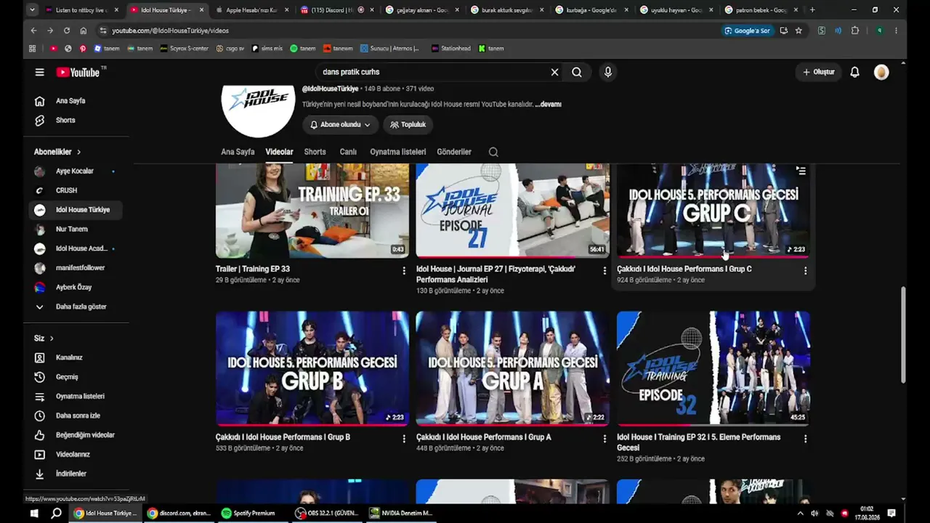Reload the page in Chrome

(67, 31)
